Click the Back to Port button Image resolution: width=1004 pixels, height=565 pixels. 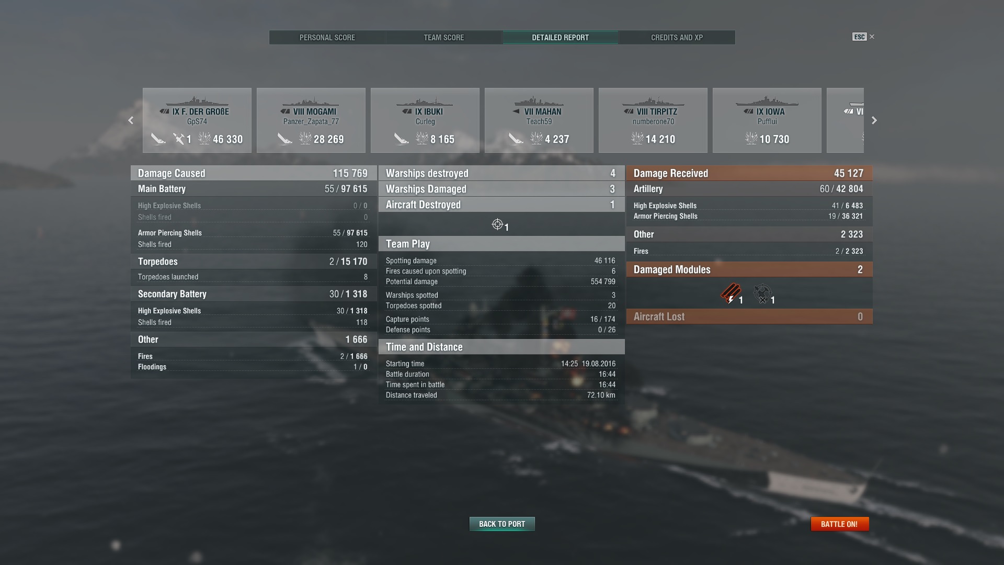click(x=502, y=524)
